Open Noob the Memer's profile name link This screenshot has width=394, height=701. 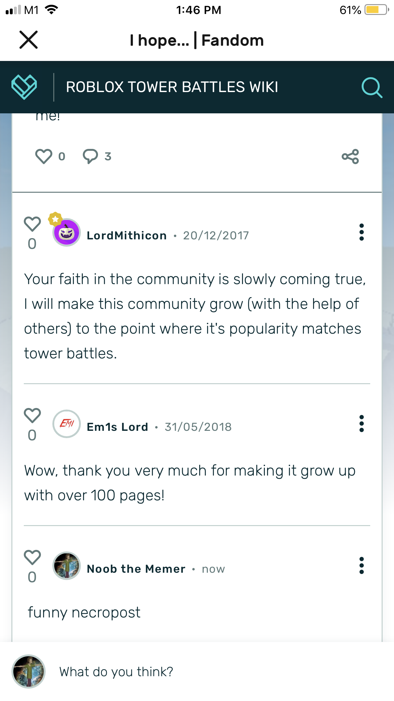(136, 569)
